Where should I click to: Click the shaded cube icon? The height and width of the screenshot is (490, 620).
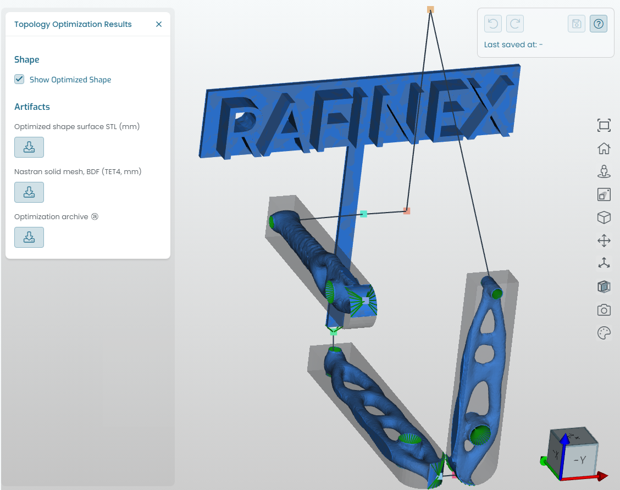coord(604,287)
